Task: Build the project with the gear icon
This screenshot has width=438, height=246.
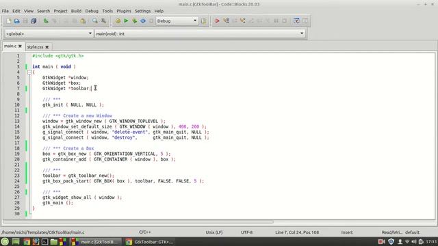Action: [118, 21]
